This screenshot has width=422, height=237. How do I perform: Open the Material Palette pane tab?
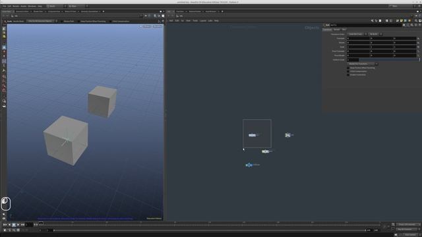click(x=195, y=12)
